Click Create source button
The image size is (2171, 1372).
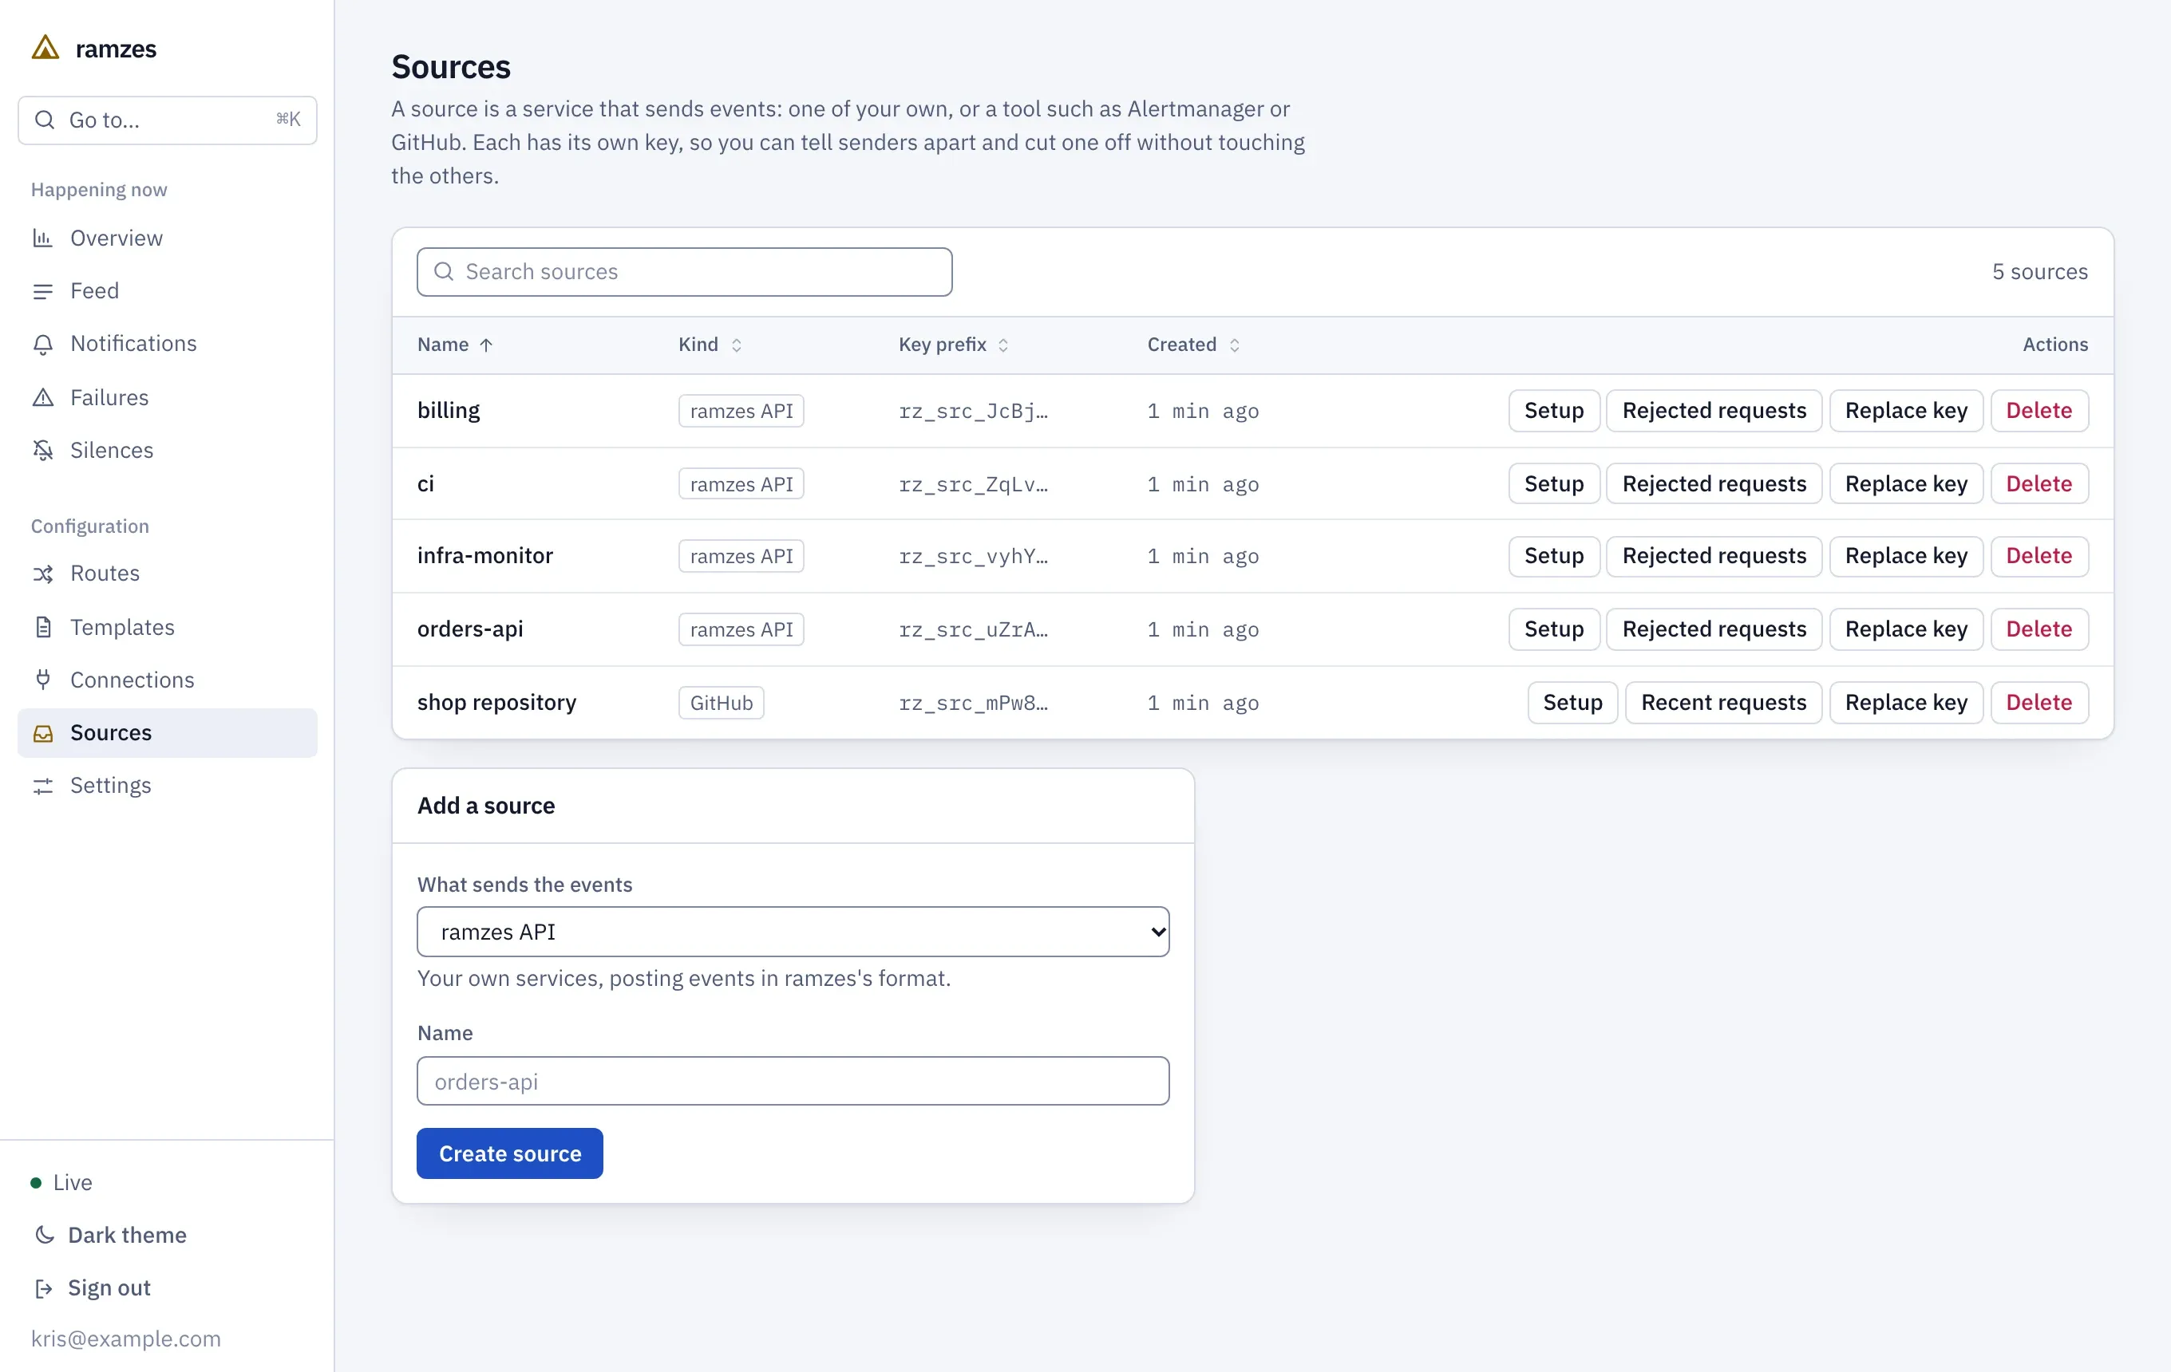point(509,1153)
